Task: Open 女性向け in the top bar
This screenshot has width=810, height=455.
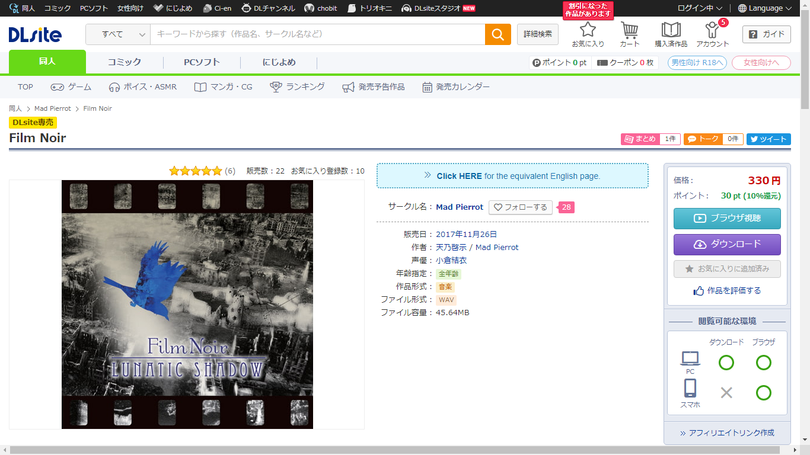Action: tap(130, 8)
